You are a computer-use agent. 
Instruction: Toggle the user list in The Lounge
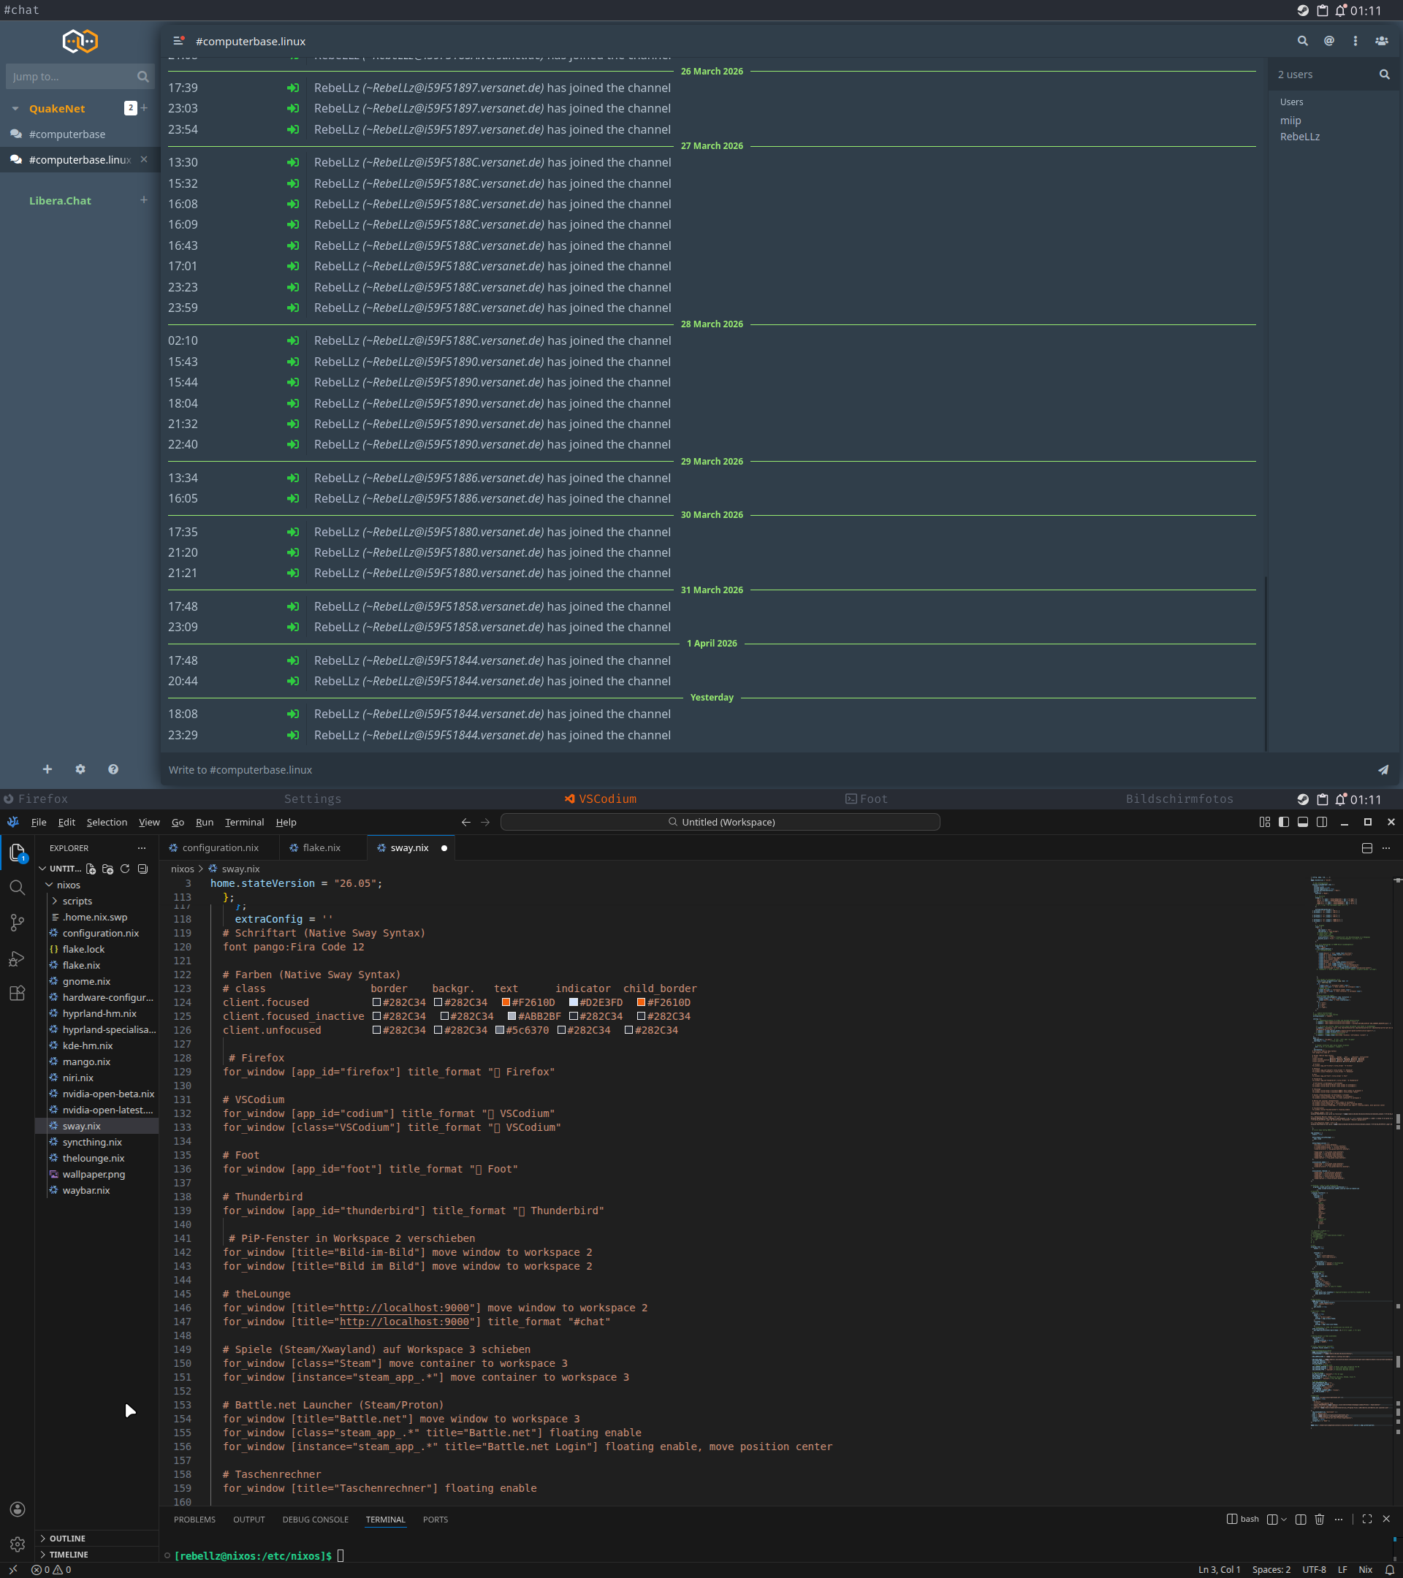(1381, 41)
